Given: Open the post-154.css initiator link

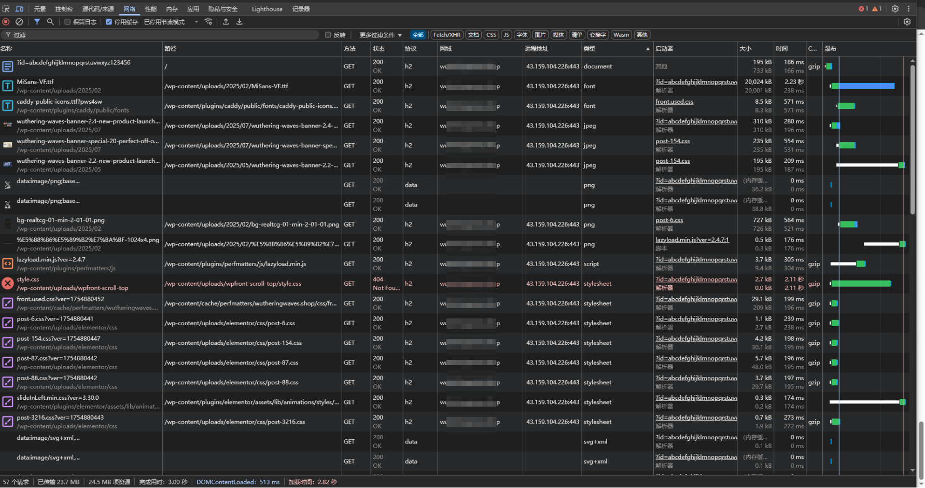Looking at the screenshot, I should coord(672,141).
